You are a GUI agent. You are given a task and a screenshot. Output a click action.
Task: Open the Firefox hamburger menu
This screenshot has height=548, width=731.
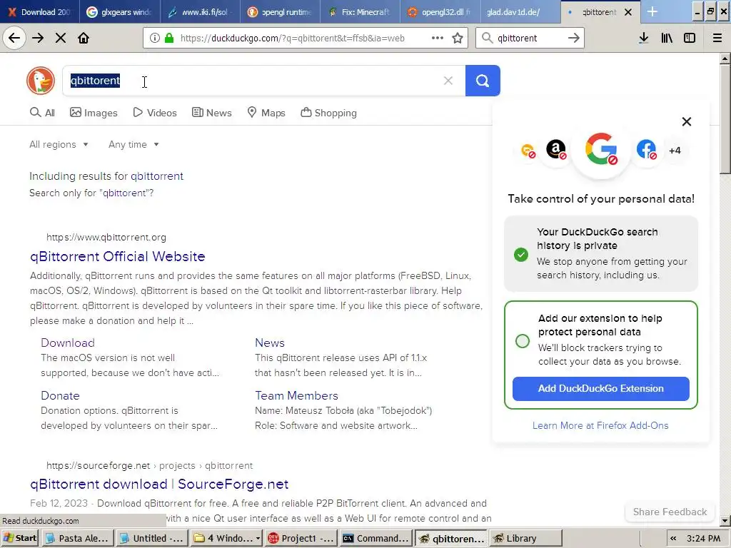[717, 39]
